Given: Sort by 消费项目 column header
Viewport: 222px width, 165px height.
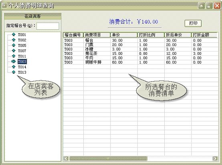Looking at the screenshot, I should (x=97, y=35).
